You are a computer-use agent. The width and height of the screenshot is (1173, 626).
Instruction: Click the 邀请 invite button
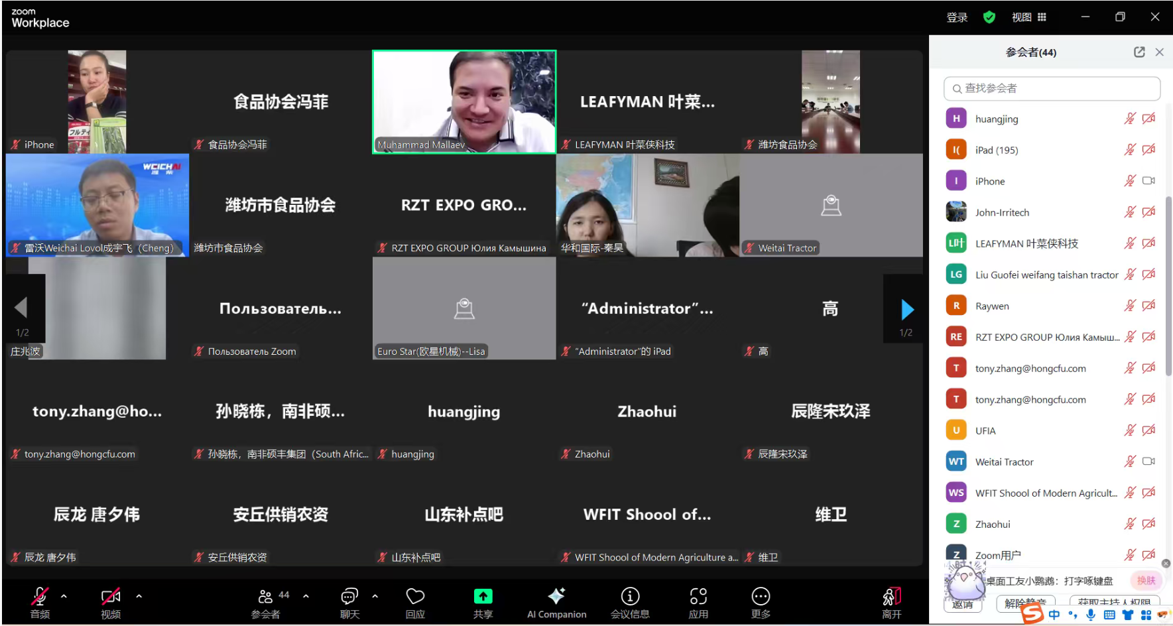click(x=962, y=604)
